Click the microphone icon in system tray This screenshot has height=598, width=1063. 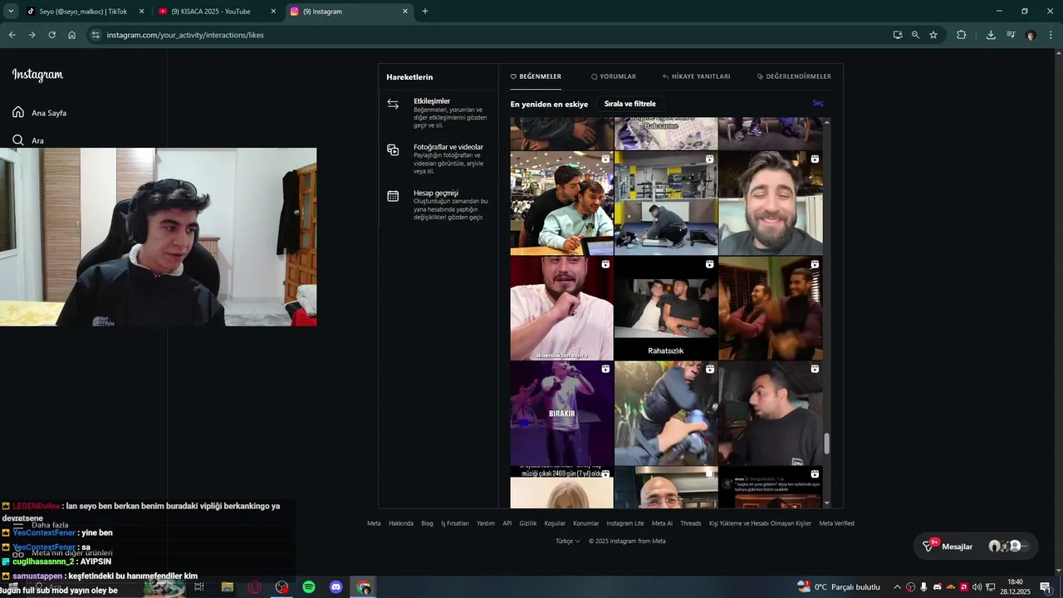pyautogui.click(x=923, y=587)
